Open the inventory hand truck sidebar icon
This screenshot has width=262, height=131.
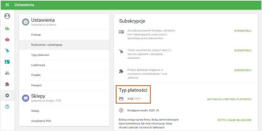pos(7,50)
